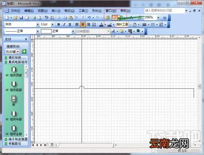Open Help with the question mark icon
The height and width of the screenshot is (155, 204).
(164, 17)
